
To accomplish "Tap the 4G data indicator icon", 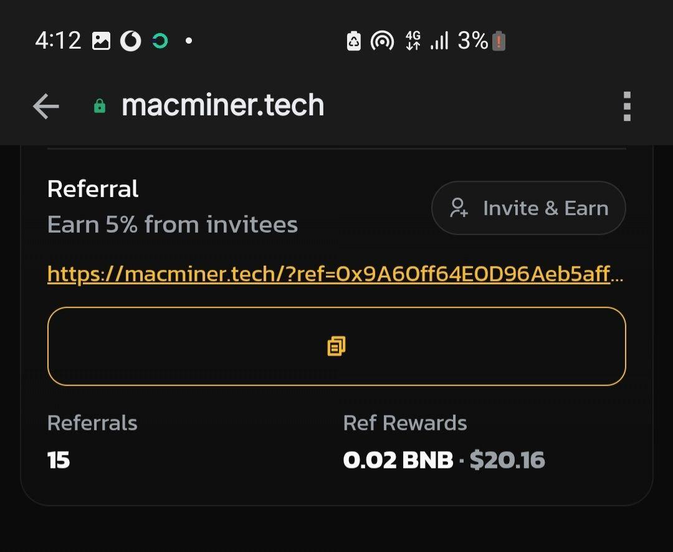I will tap(413, 42).
